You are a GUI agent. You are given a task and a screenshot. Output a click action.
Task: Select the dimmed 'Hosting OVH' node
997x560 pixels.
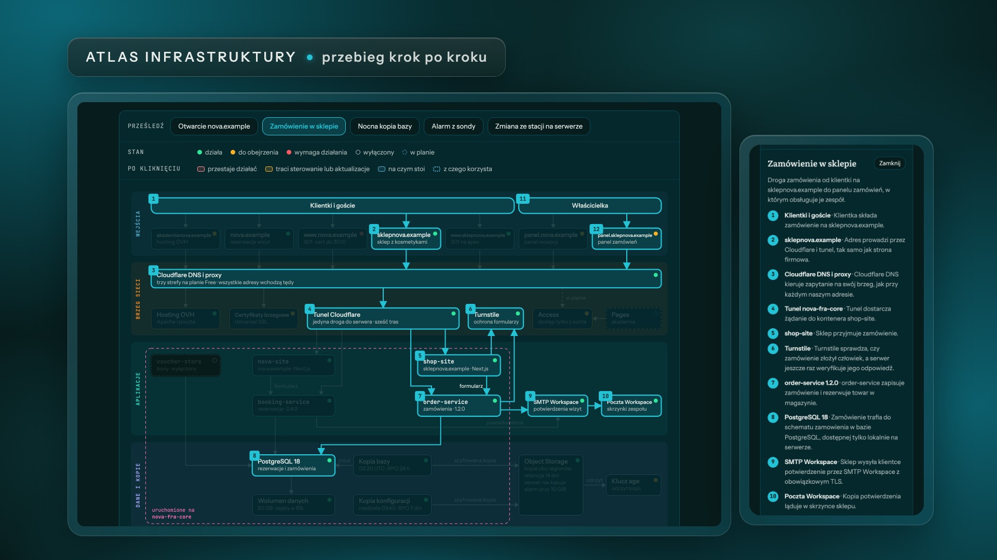[x=185, y=318]
